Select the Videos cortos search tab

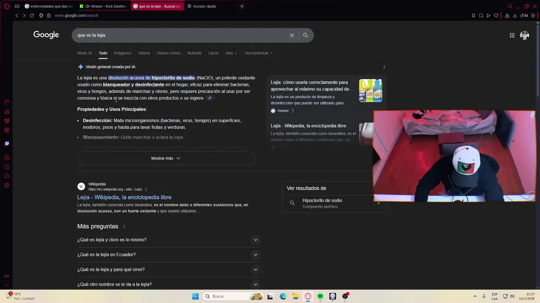point(168,53)
